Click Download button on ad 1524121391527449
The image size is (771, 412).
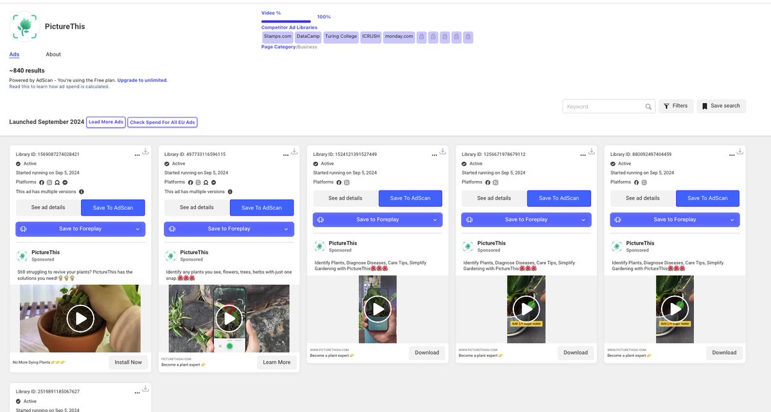427,352
